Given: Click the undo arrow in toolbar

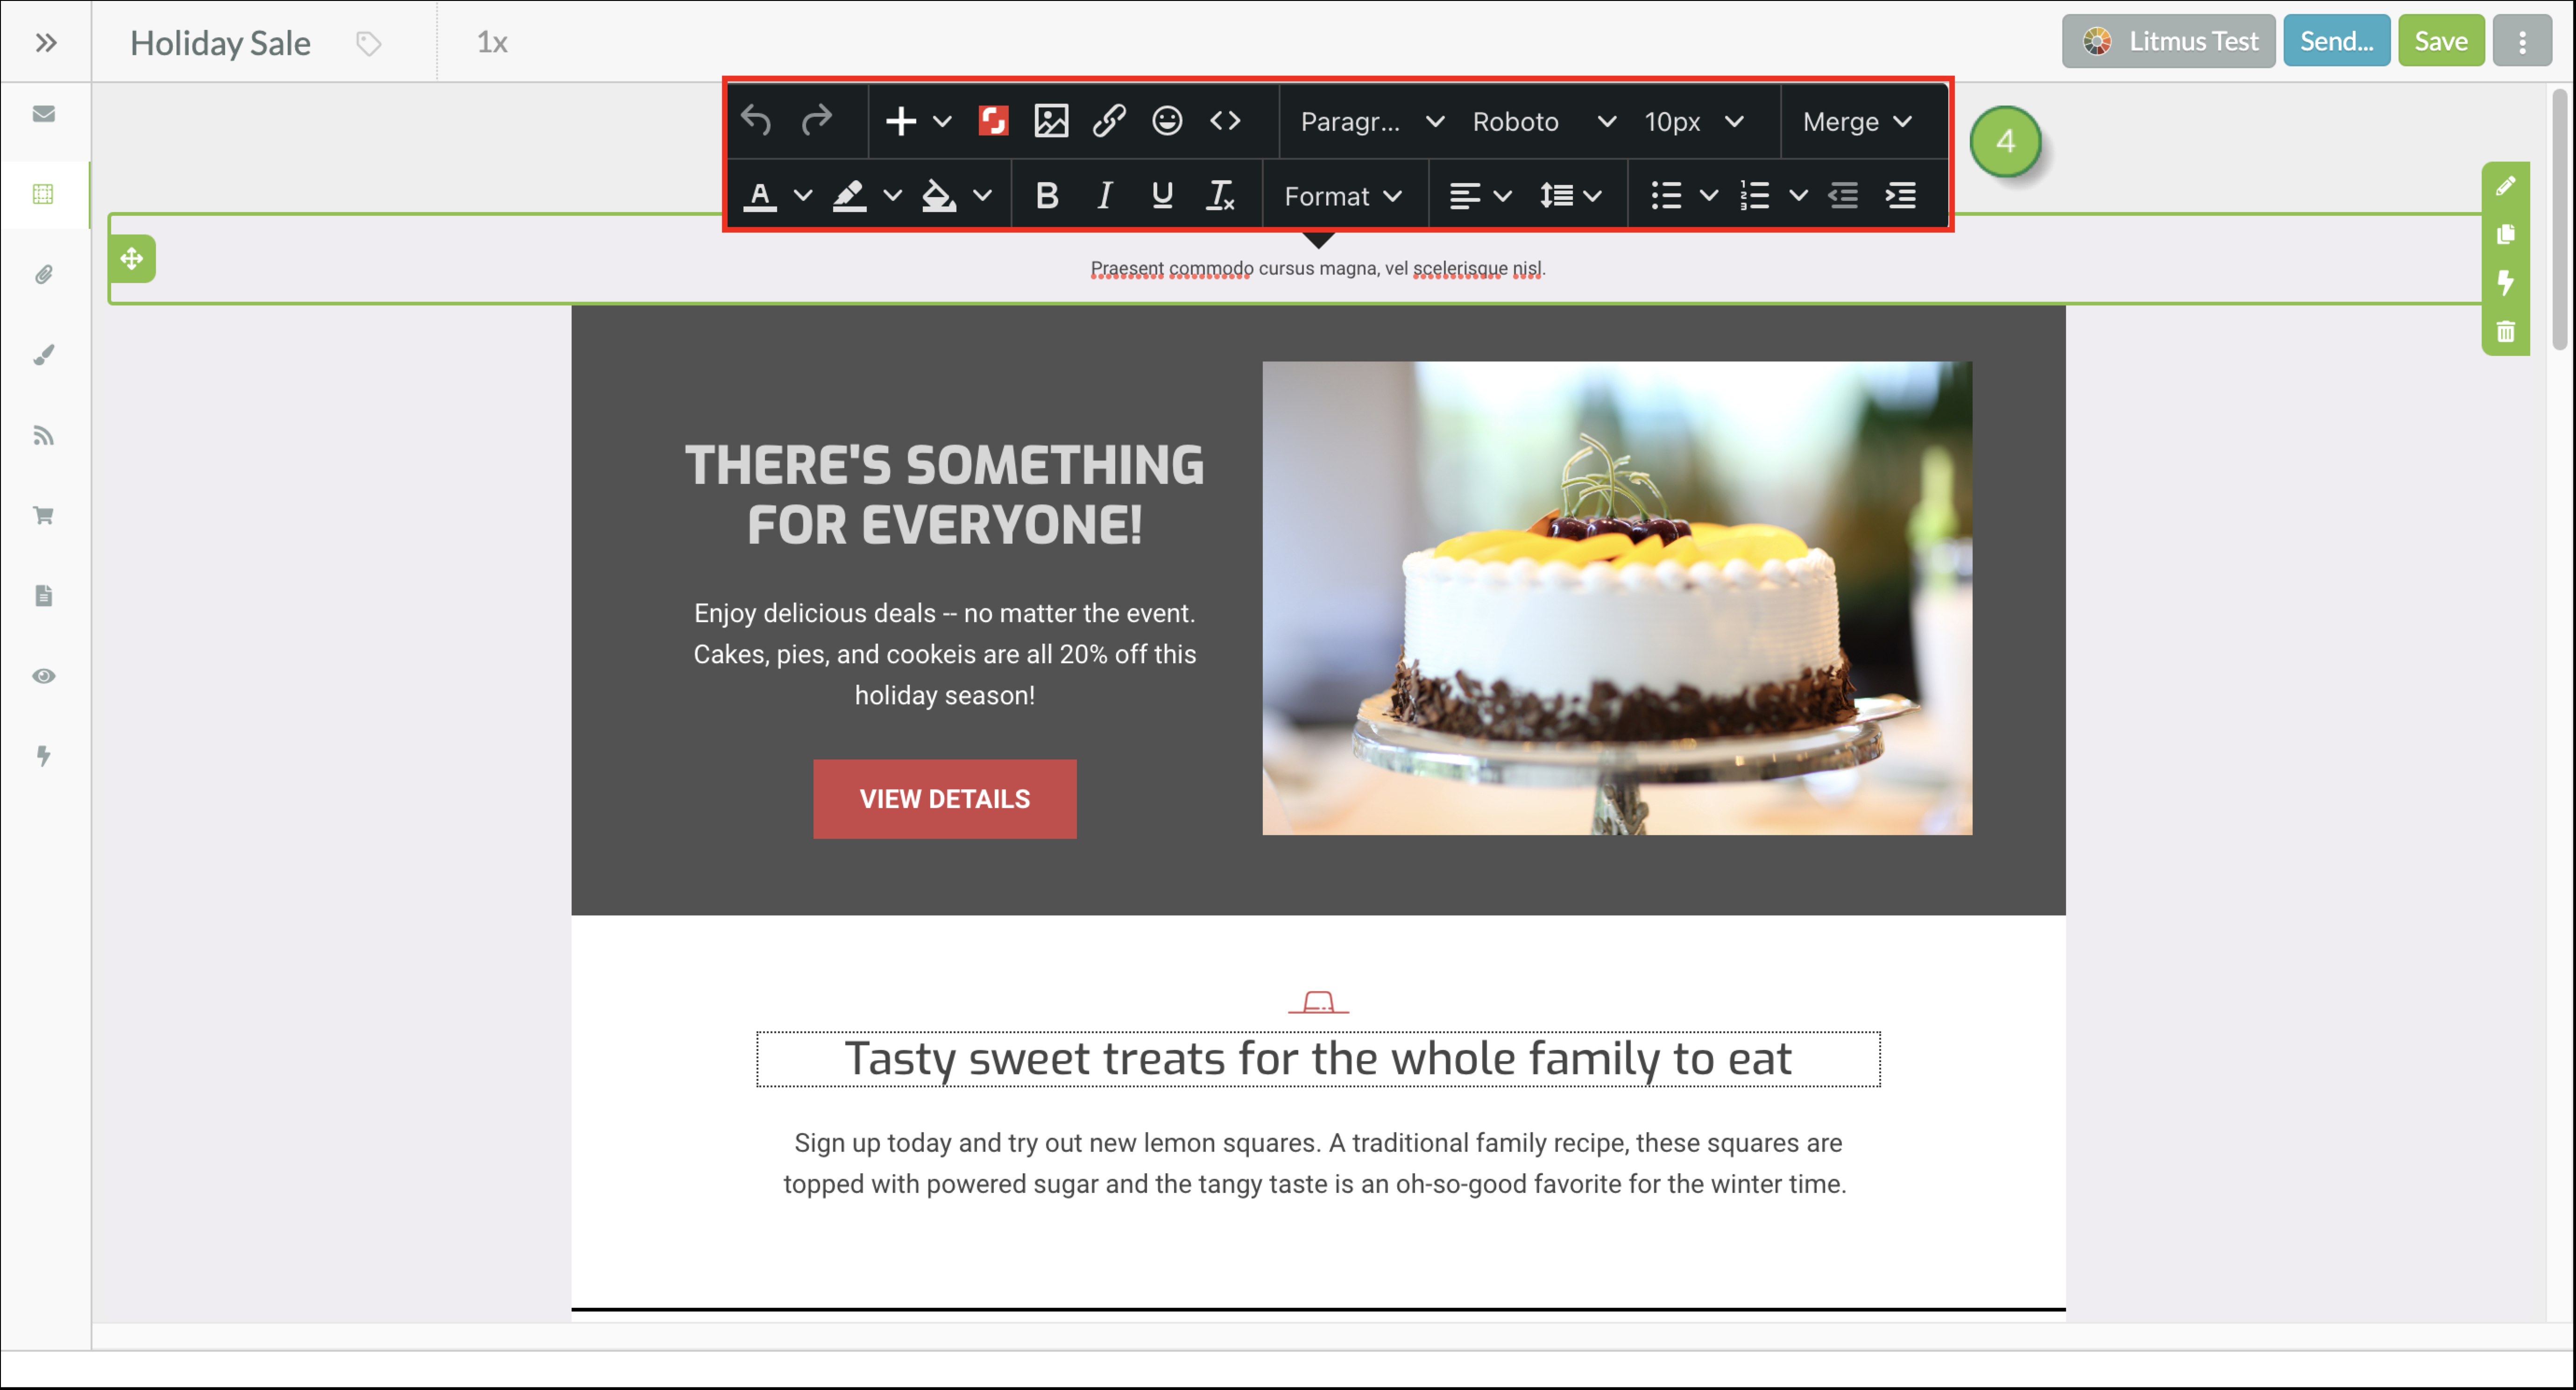Looking at the screenshot, I should (x=756, y=121).
